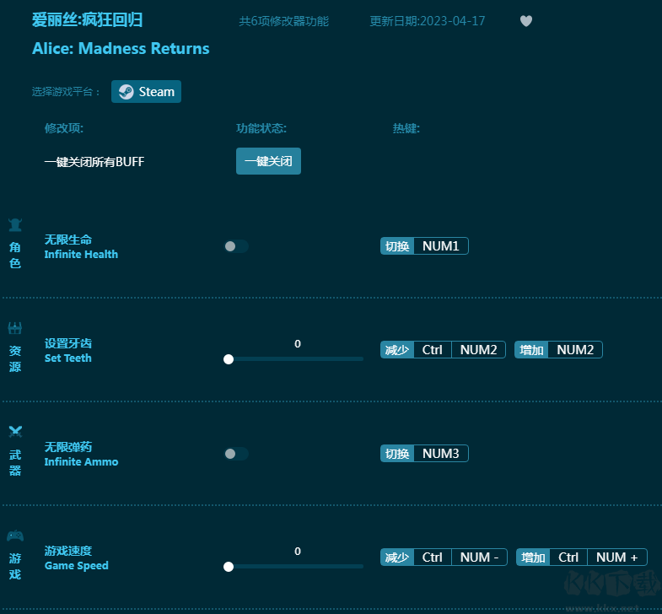Click the 切换 label for Infinite Ammo
Screen dimensions: 662x614
(x=397, y=454)
